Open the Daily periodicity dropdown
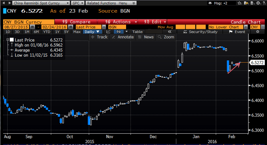Viewport: 267px width, 145px height. (x=92, y=32)
